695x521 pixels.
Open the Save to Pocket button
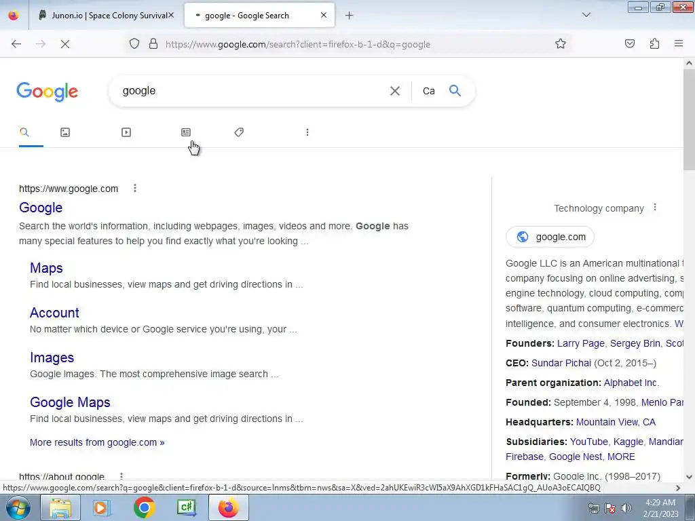[x=629, y=44]
